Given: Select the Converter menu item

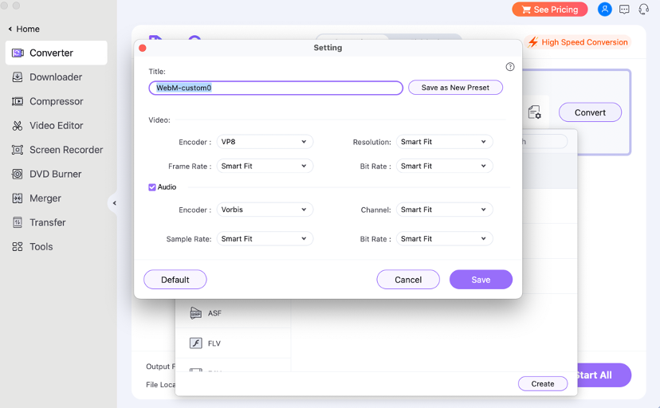Looking at the screenshot, I should pyautogui.click(x=57, y=53).
